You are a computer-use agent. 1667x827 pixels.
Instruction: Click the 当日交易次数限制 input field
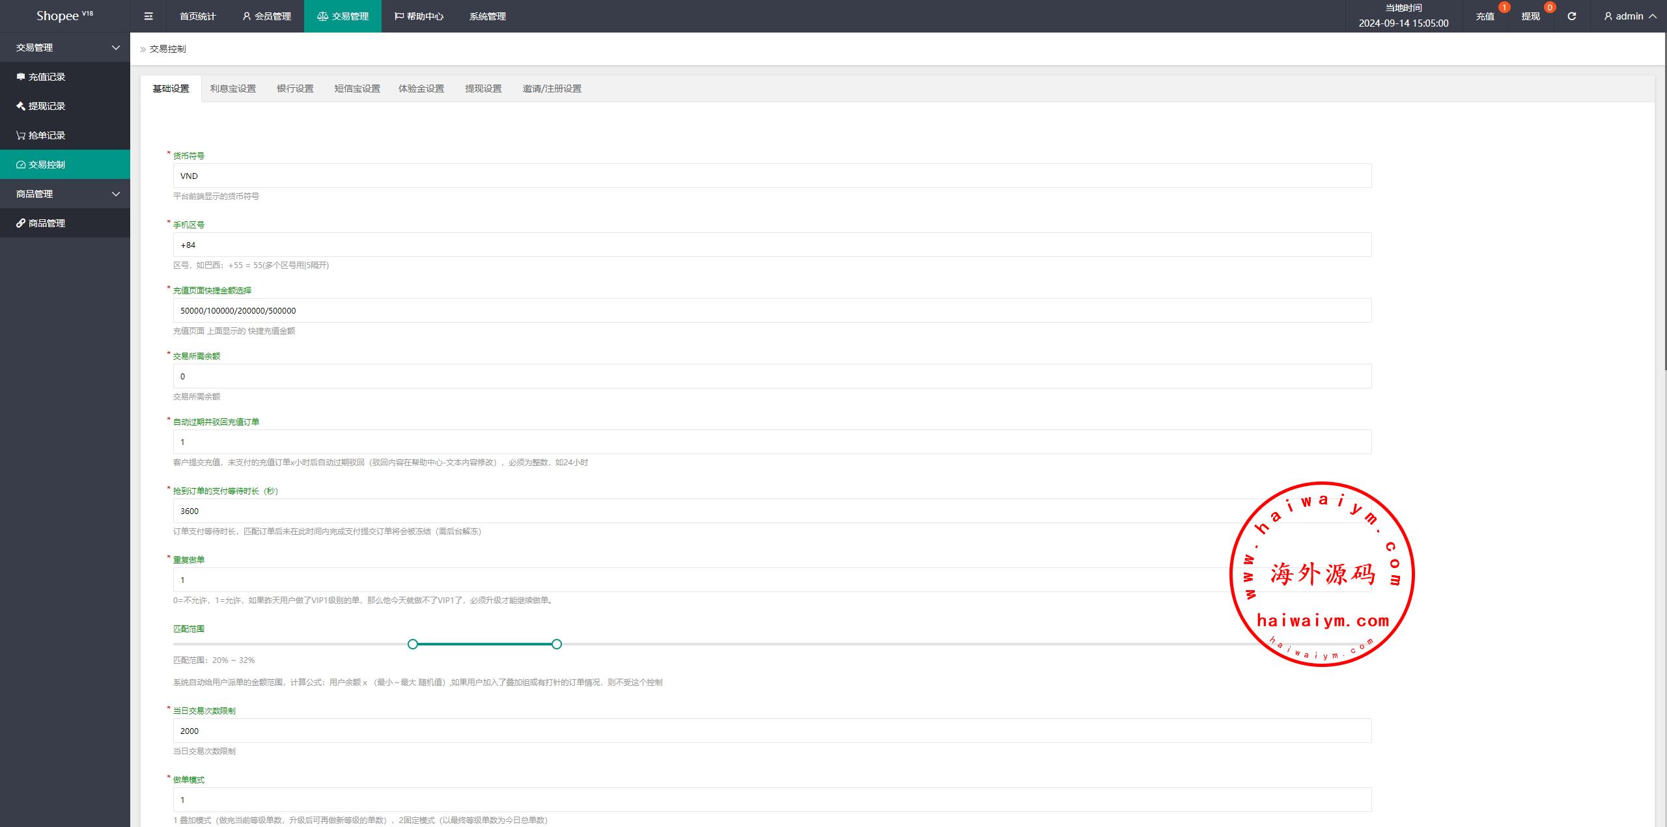coord(772,731)
